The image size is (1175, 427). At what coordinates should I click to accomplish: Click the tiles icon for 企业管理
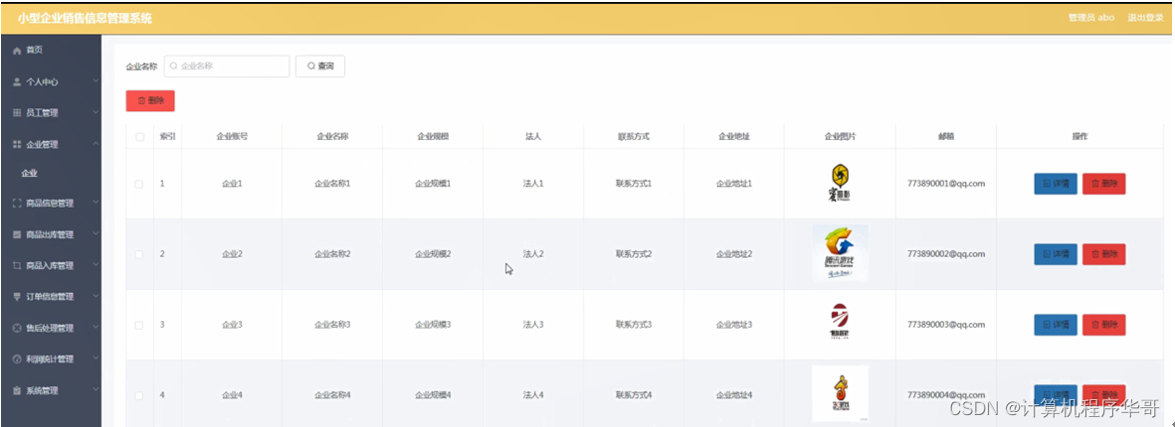[x=17, y=144]
